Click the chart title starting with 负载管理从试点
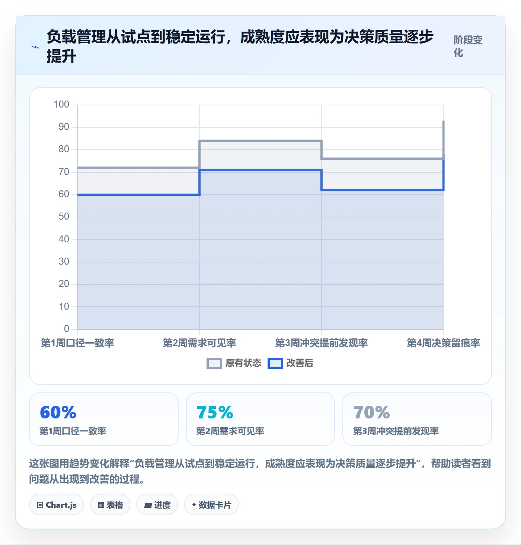 tap(240, 47)
